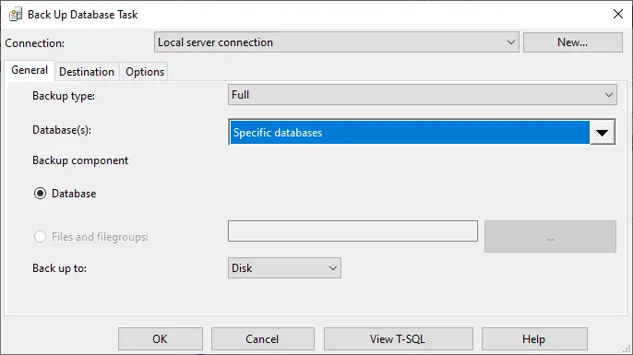Open the Back up to Disk dropdown
This screenshot has width=633, height=355.
284,267
